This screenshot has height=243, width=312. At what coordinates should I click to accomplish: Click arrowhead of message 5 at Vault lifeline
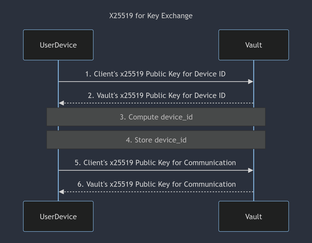(251, 170)
